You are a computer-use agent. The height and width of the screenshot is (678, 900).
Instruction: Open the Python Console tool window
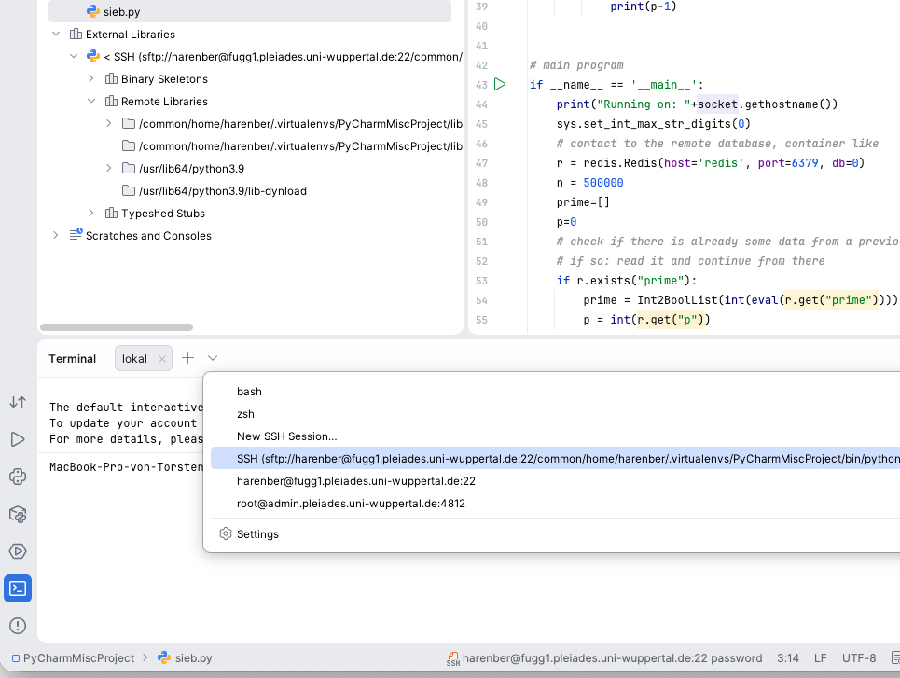tap(18, 477)
